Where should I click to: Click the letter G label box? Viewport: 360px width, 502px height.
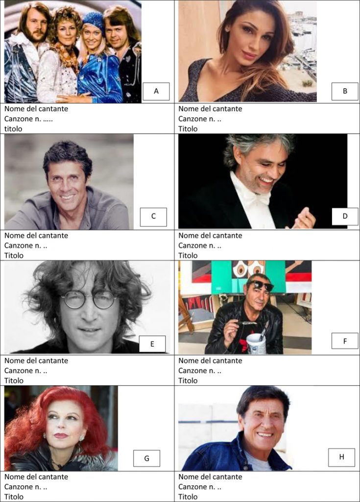pos(146,458)
